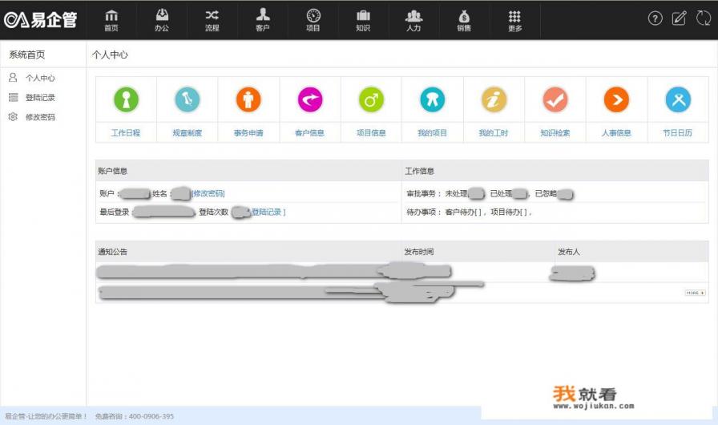The image size is (718, 425).
Task: Click the 事务申请 text label
Action: click(x=248, y=133)
